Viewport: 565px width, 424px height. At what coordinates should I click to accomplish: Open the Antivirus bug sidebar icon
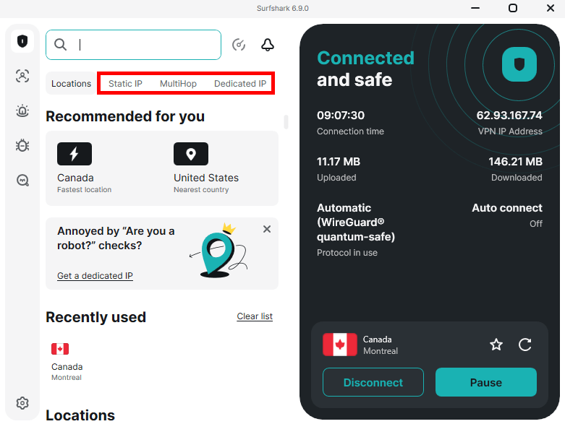click(22, 145)
